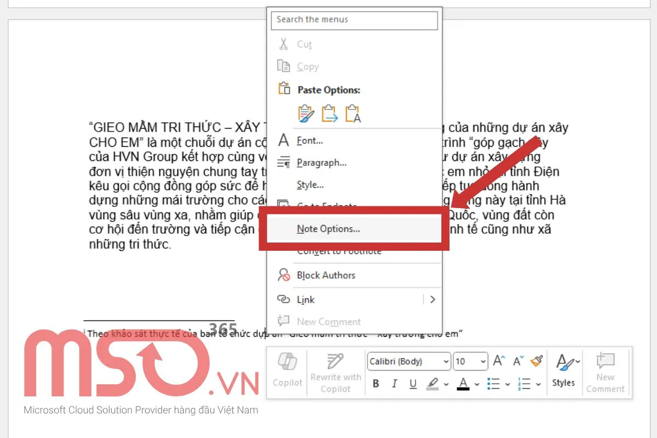The image size is (657, 438).
Task: Select the Keep Text Only paste icon
Action: coord(353,113)
